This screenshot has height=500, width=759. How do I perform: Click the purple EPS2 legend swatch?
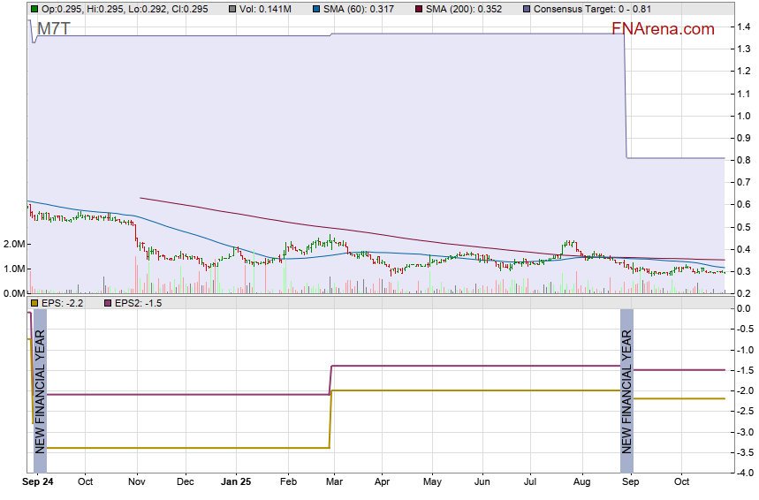(x=110, y=303)
